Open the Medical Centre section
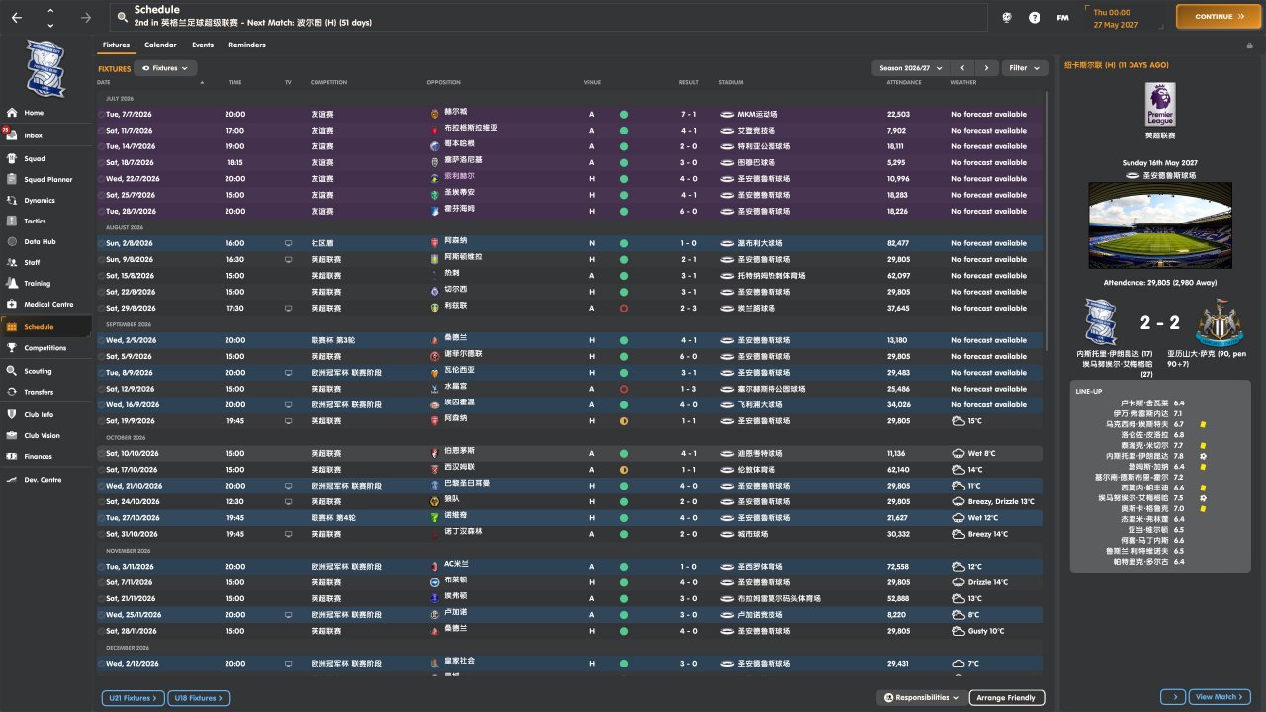Screen dimensions: 1266x712 (48, 305)
